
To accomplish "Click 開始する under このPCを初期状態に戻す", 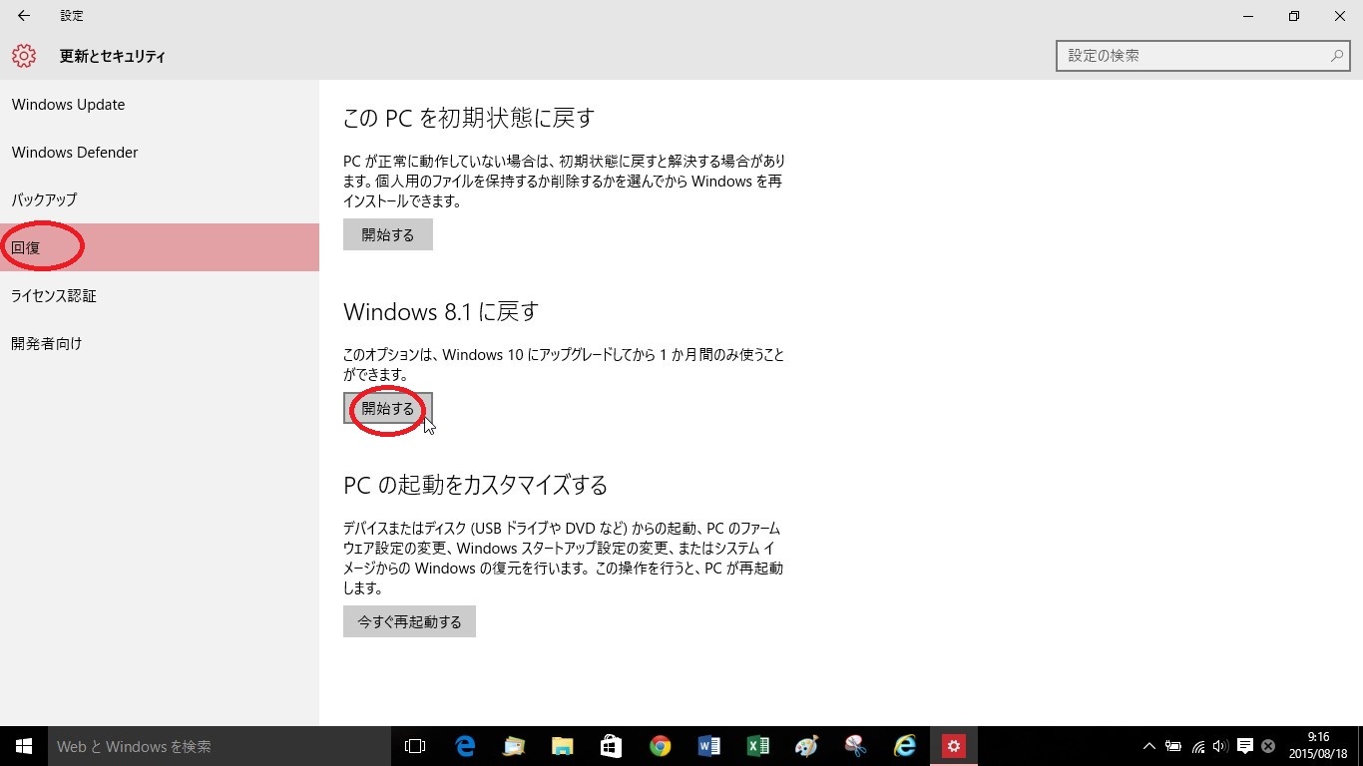I will coord(388,235).
